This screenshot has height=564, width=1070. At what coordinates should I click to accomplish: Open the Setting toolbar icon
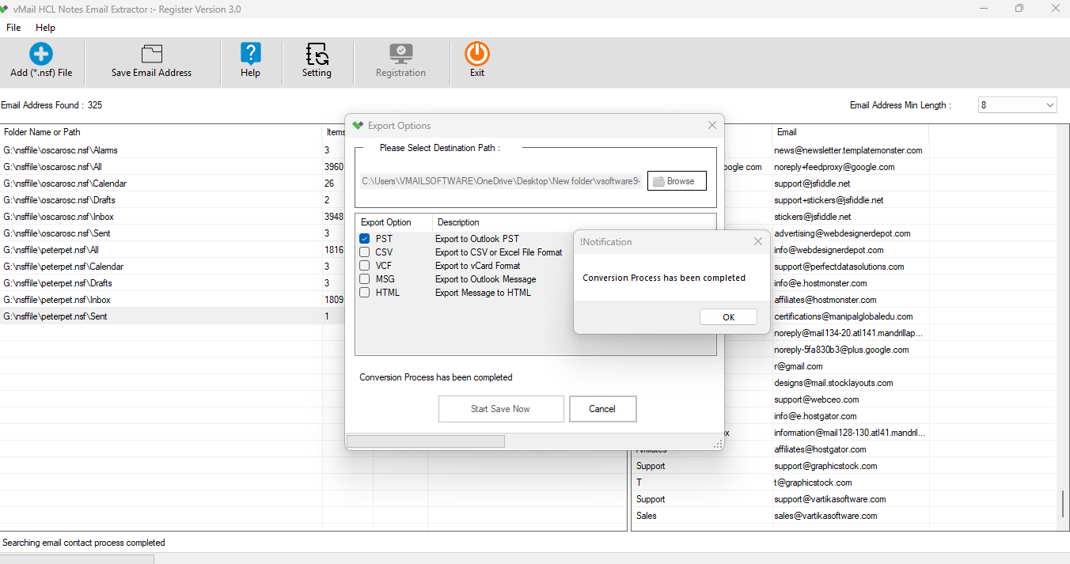[317, 54]
